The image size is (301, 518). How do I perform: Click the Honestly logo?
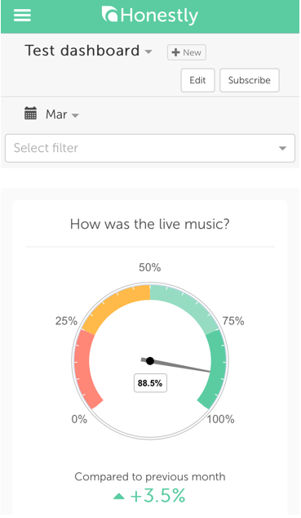click(x=149, y=16)
